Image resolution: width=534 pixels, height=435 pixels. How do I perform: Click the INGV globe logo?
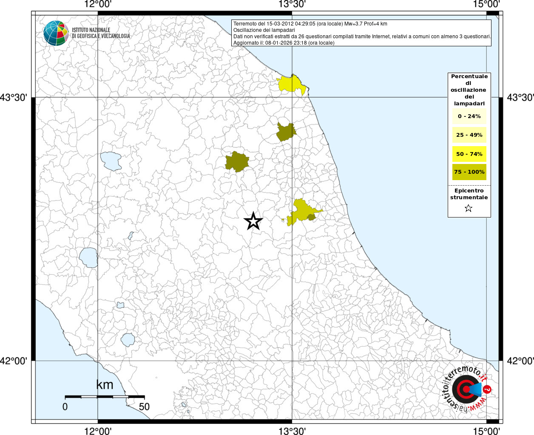coord(56,33)
